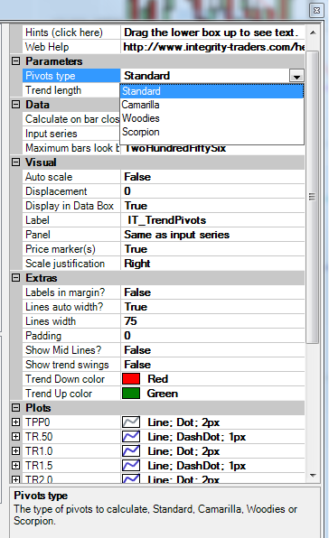Choose Camarilla pivots type
This screenshot has width=329, height=538.
tap(211, 105)
